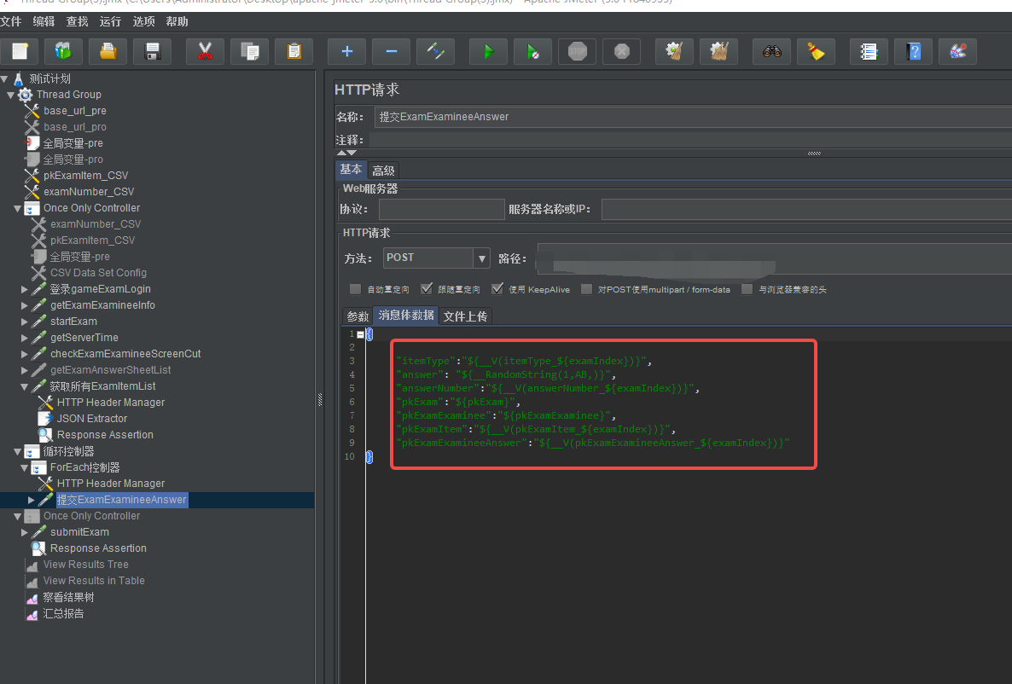Click the Stop test icon
Viewport: 1012px width, 684px height.
click(578, 52)
